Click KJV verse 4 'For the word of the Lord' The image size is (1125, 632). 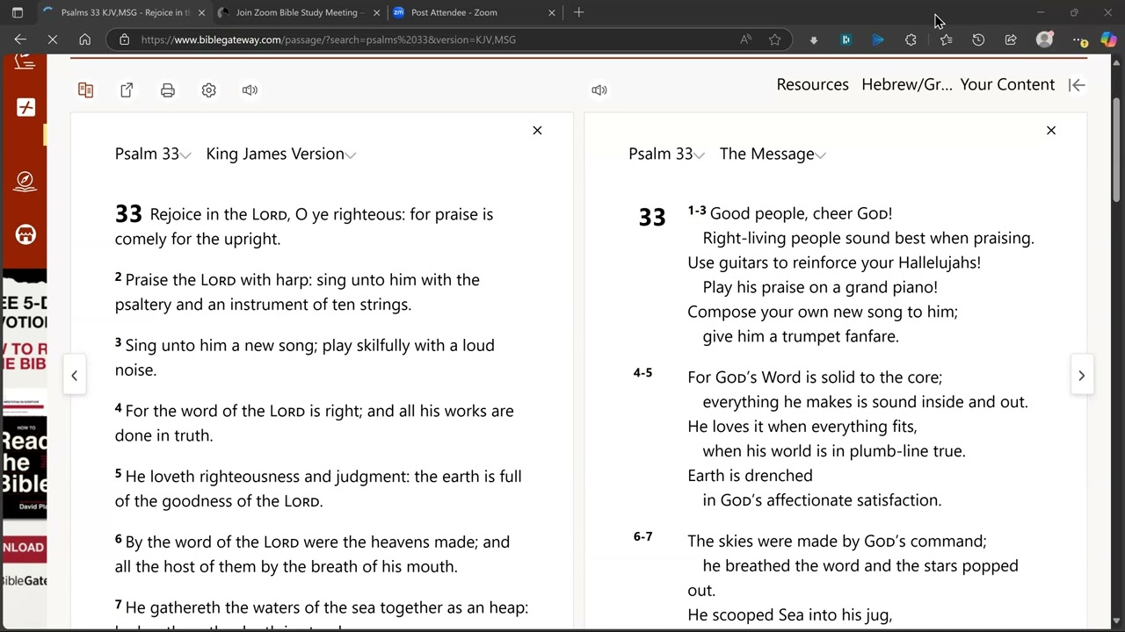point(315,423)
